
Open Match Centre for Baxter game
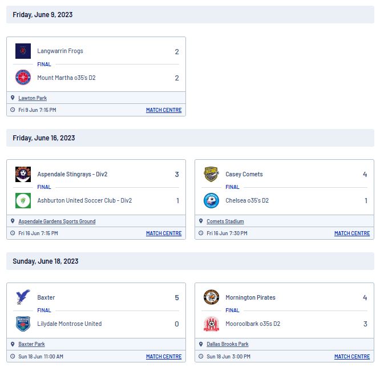pyautogui.click(x=164, y=357)
